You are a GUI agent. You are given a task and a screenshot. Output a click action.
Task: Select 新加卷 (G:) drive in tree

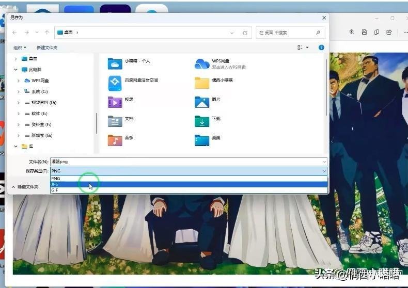(38, 135)
